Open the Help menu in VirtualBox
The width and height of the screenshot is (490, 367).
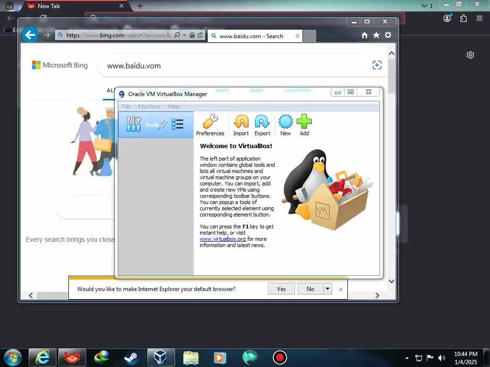coord(174,107)
